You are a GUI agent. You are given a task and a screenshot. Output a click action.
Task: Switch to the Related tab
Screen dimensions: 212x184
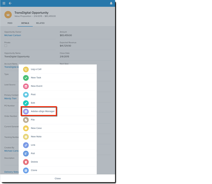tap(40, 23)
